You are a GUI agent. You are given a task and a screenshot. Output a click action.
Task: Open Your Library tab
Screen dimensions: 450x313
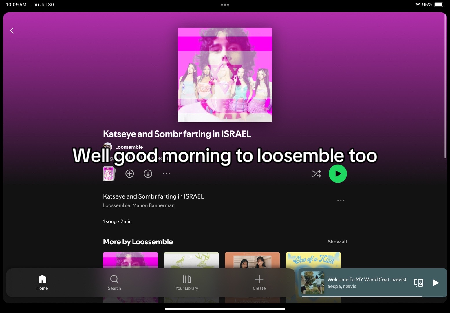click(187, 283)
